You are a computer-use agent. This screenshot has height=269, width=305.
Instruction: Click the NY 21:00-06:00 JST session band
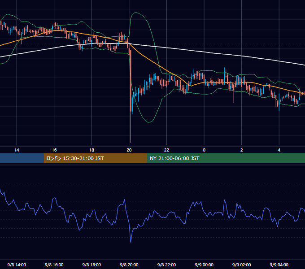[x=226, y=158]
